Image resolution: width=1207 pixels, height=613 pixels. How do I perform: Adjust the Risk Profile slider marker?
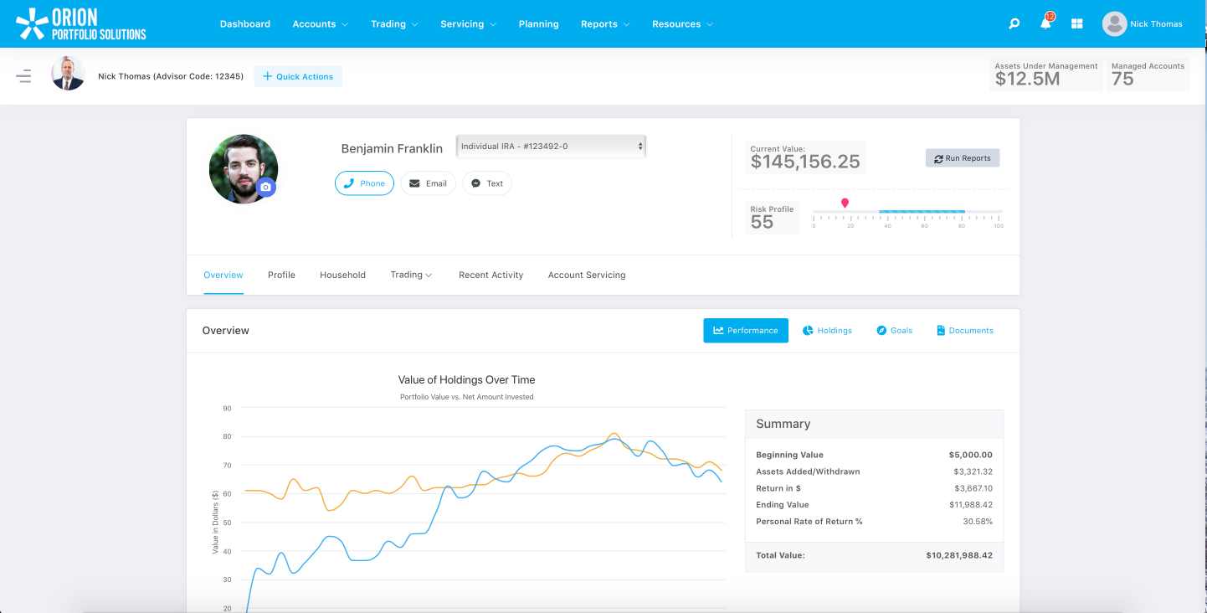[x=845, y=202]
